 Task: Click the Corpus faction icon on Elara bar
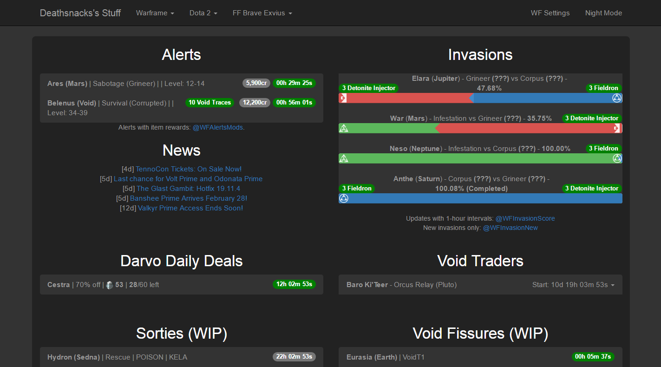pos(617,98)
